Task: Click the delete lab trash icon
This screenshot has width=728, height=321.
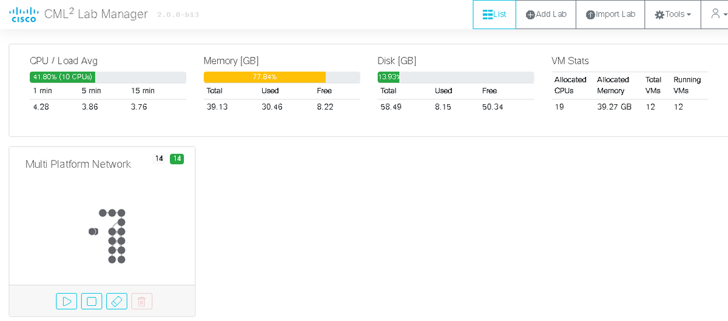Action: 141,301
